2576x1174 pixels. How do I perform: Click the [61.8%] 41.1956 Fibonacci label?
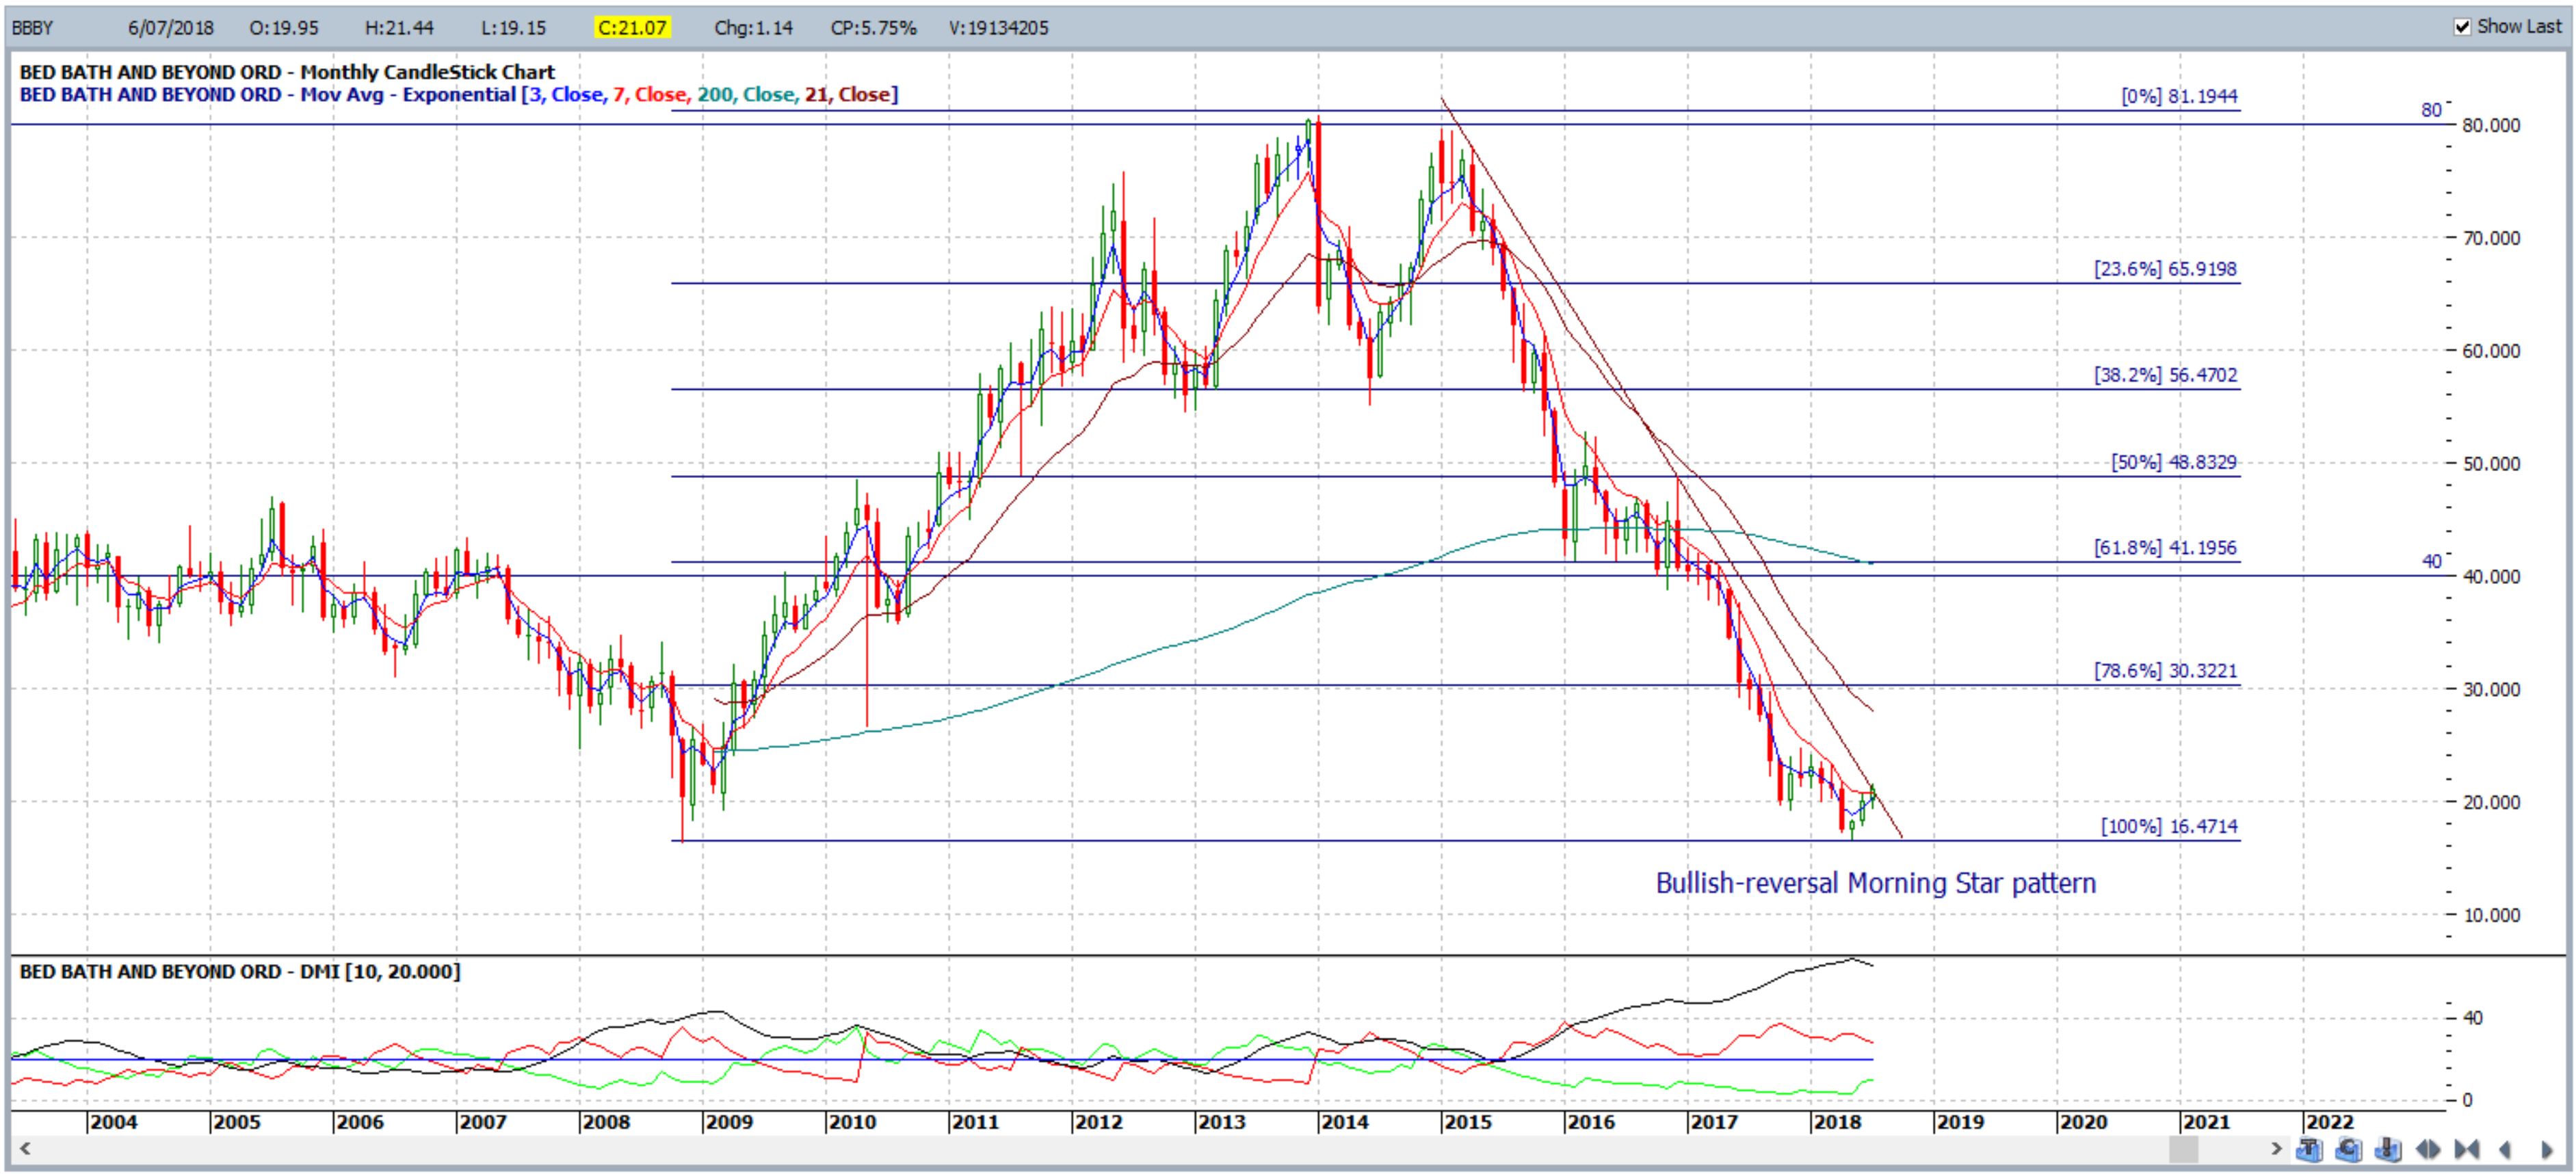click(x=2166, y=548)
